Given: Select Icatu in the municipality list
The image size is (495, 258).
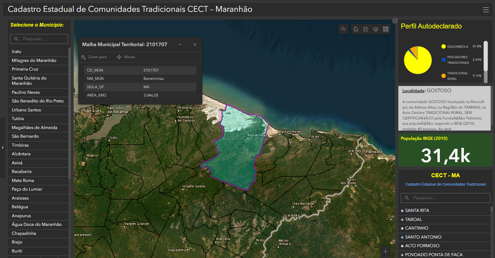Looking at the screenshot, I should (x=38, y=52).
